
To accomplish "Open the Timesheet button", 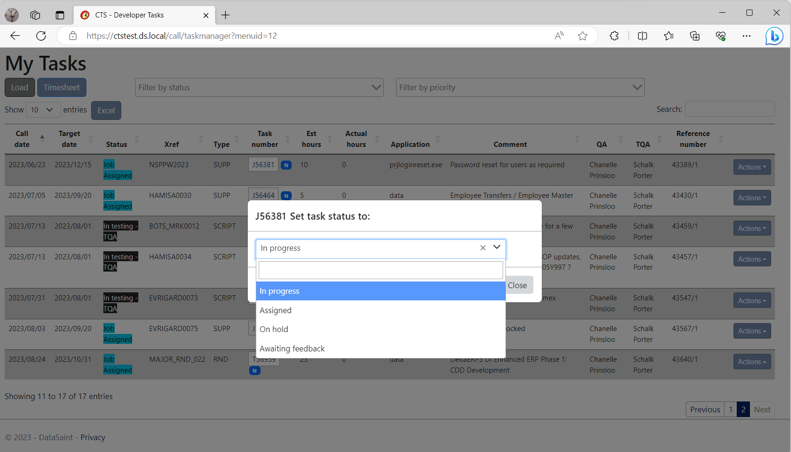I will coord(62,87).
